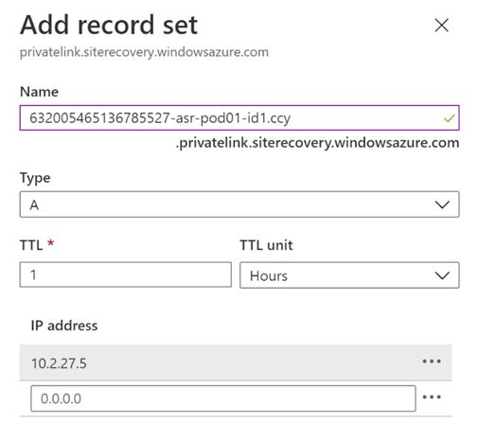Viewport: 478px width, 442px height.
Task: Click the Add record set heading
Action: [109, 25]
